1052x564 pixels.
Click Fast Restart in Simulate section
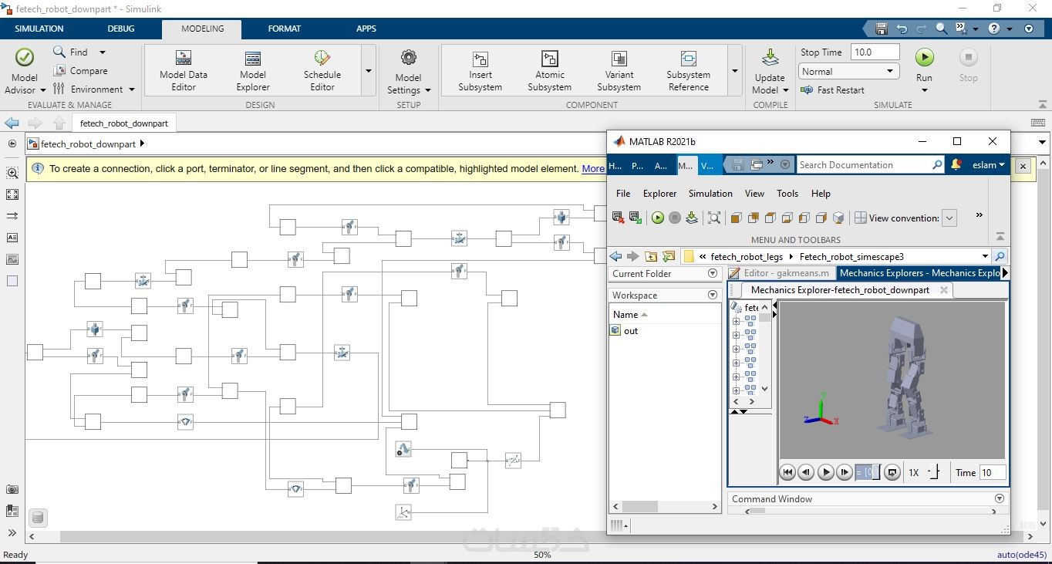[x=833, y=89]
